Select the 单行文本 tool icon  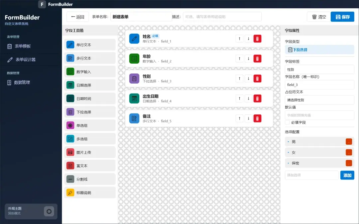click(70, 44)
